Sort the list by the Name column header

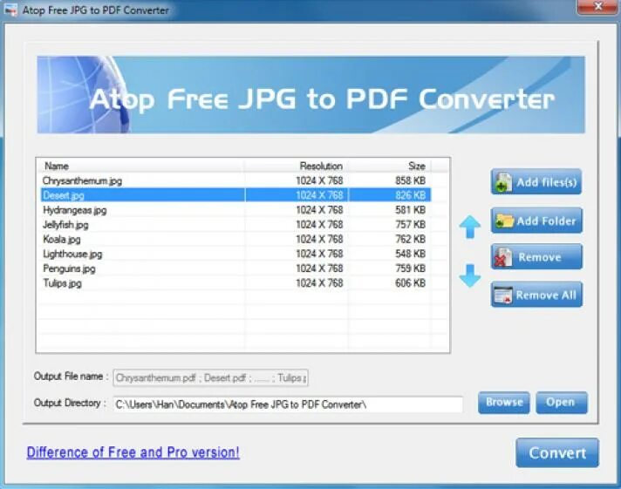(140, 166)
